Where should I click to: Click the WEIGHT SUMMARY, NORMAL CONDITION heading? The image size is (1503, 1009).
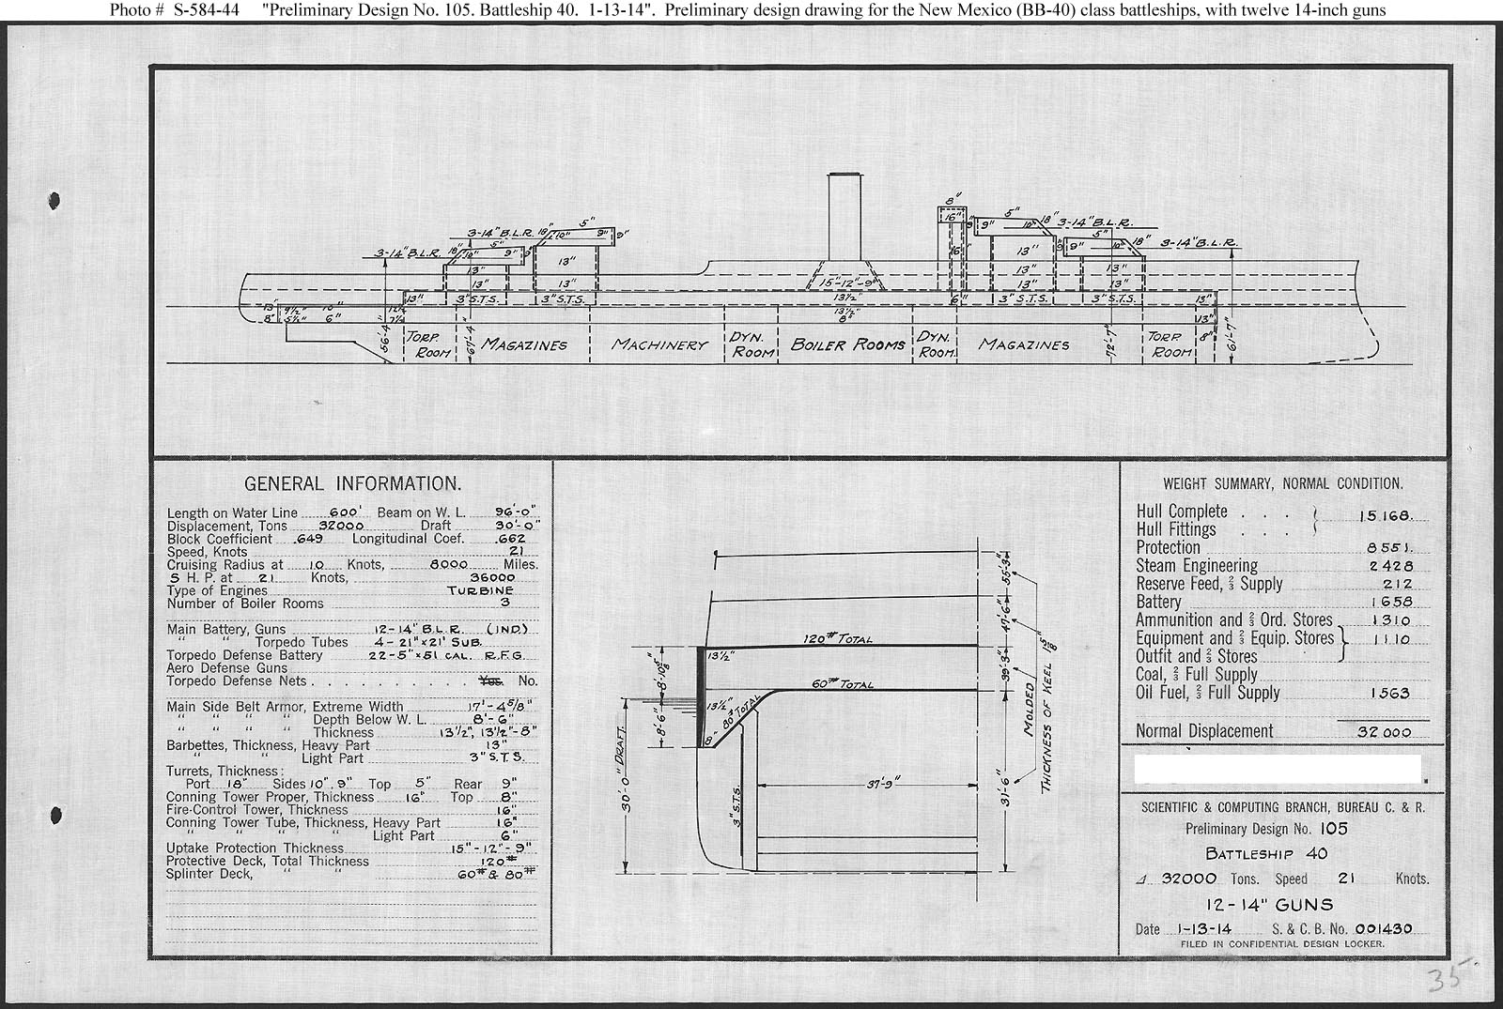[1282, 483]
